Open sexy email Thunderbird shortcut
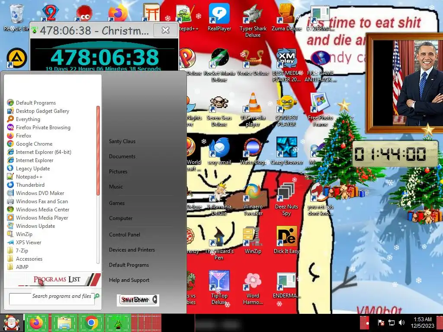443x332 pixels. click(219, 151)
